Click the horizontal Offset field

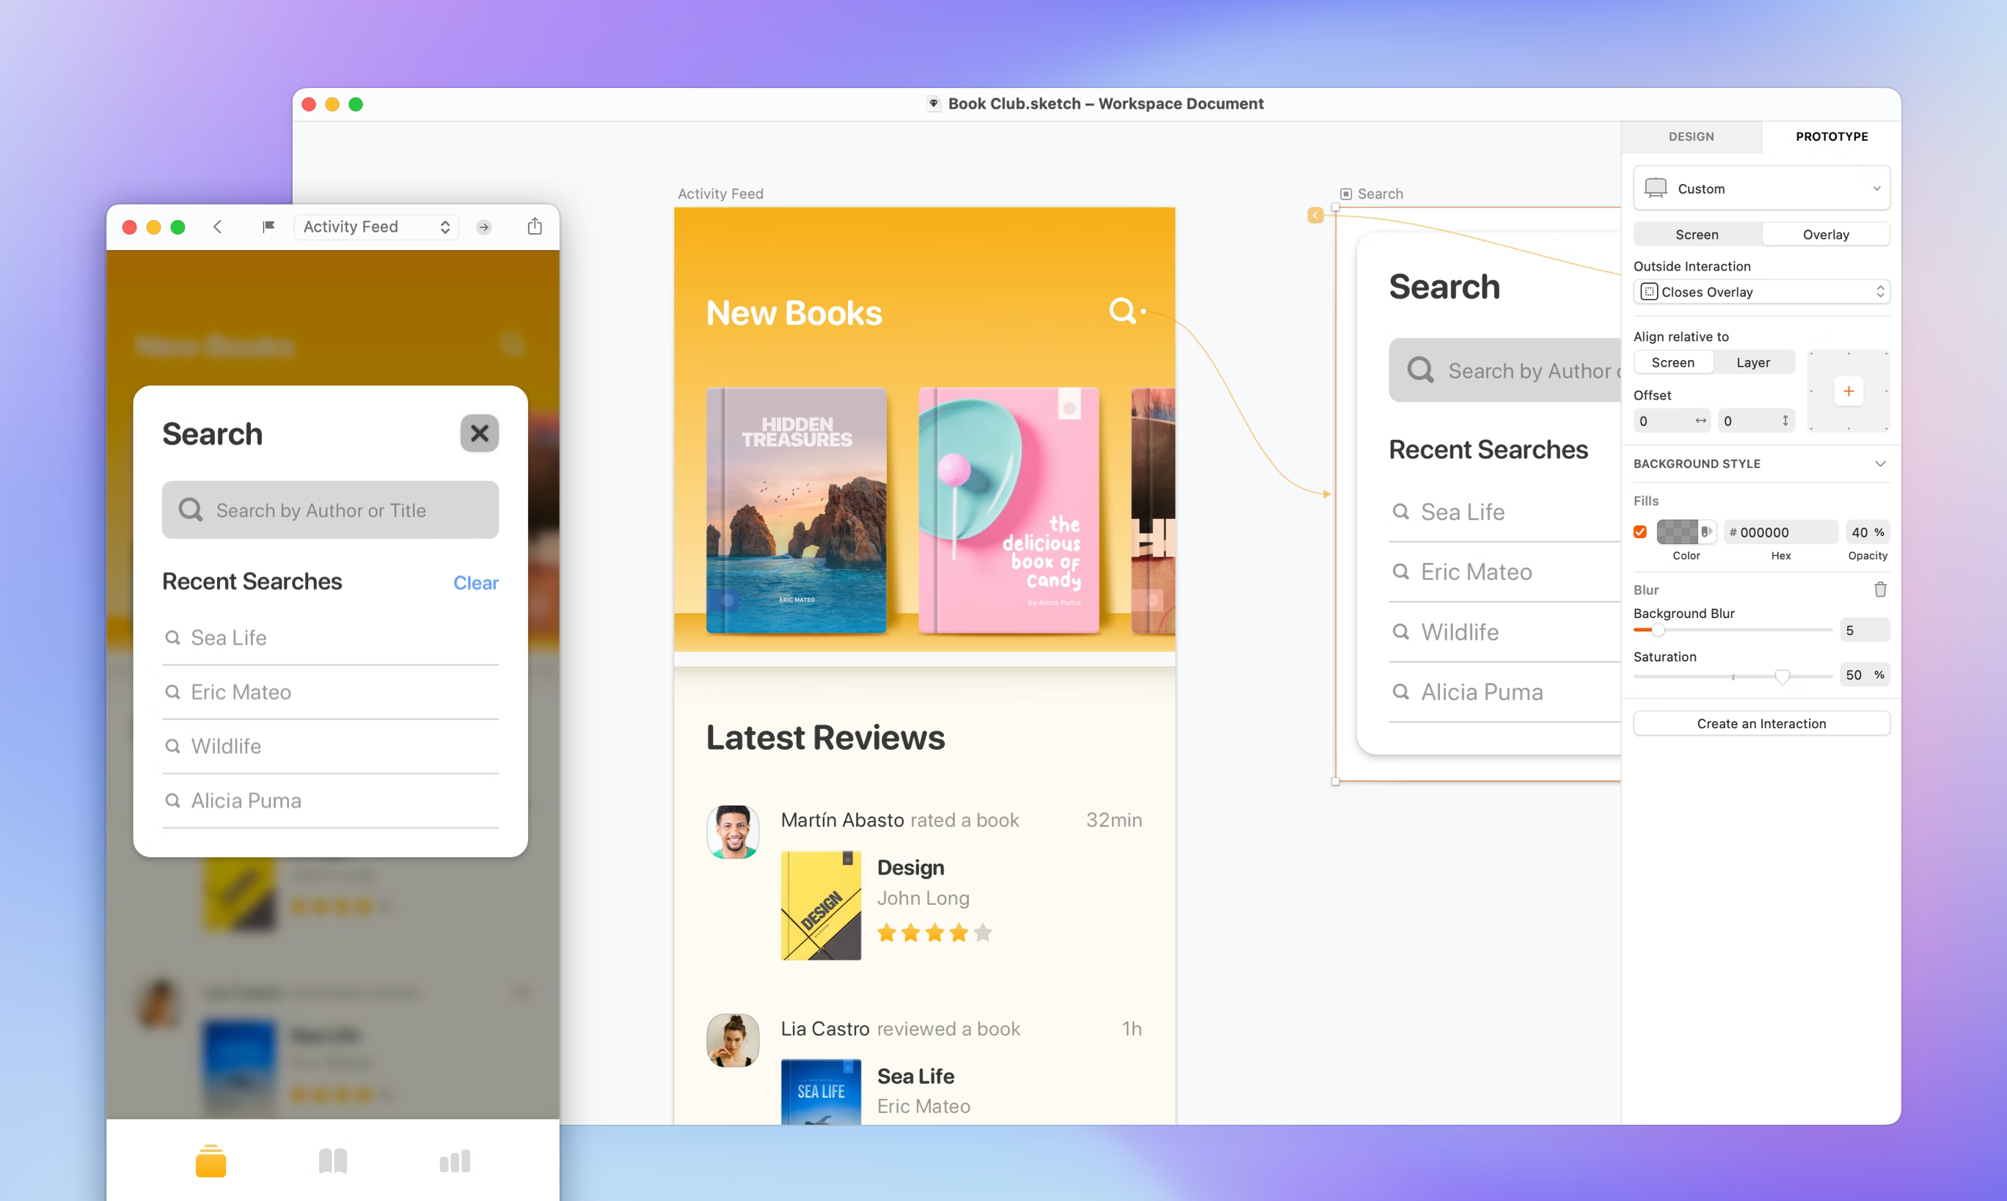[1672, 421]
